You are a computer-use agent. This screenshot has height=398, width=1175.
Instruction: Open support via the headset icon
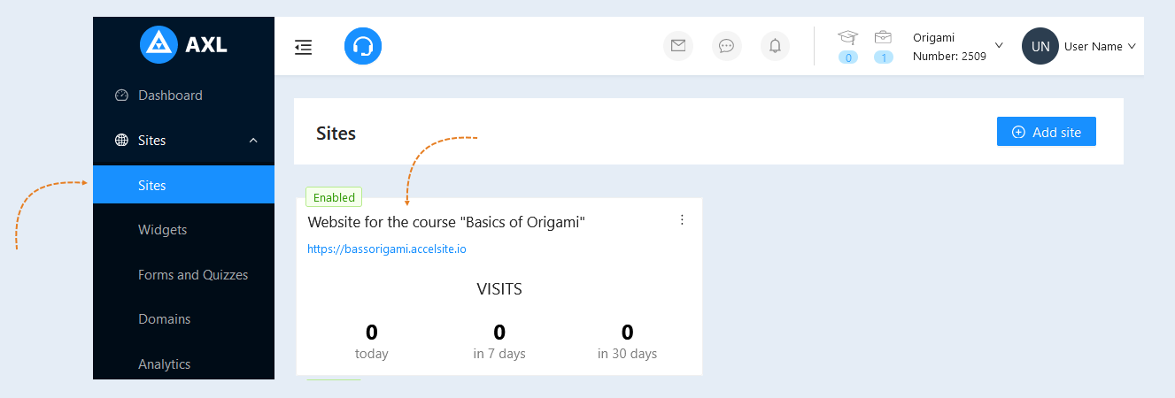(363, 46)
